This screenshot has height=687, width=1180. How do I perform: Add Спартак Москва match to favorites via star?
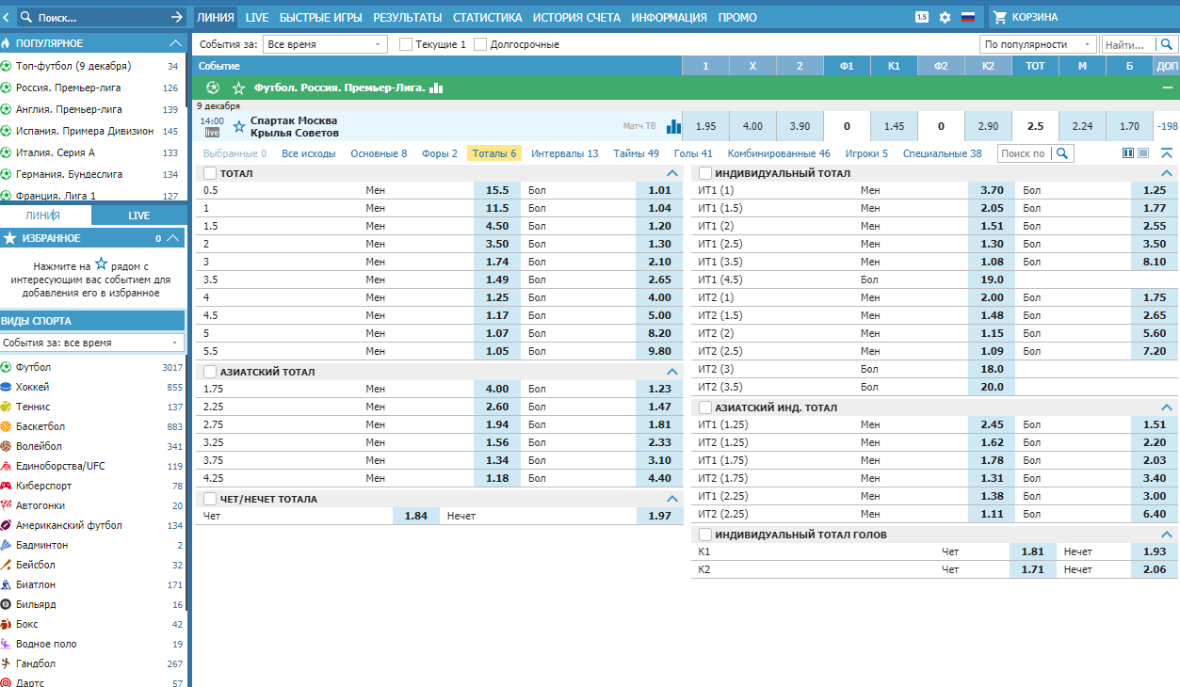tap(239, 126)
